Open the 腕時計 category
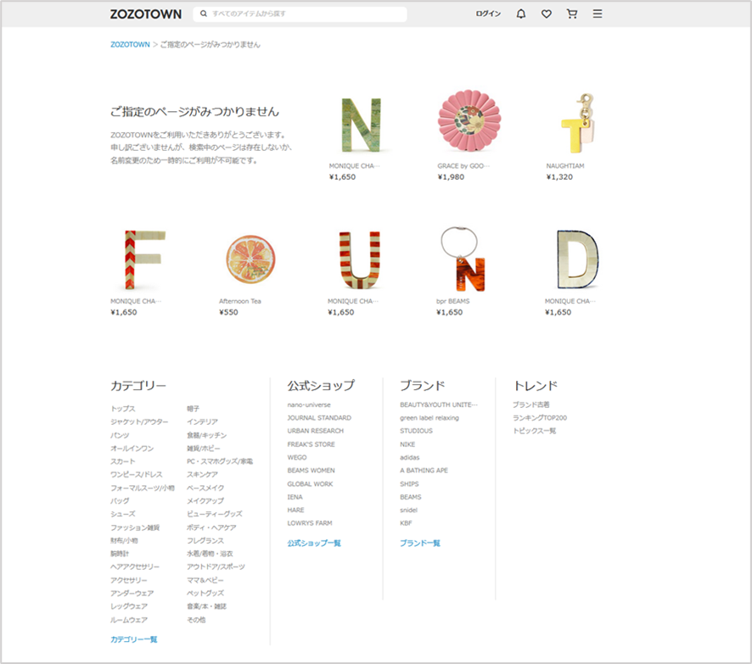The width and height of the screenshot is (752, 664). pyautogui.click(x=120, y=553)
